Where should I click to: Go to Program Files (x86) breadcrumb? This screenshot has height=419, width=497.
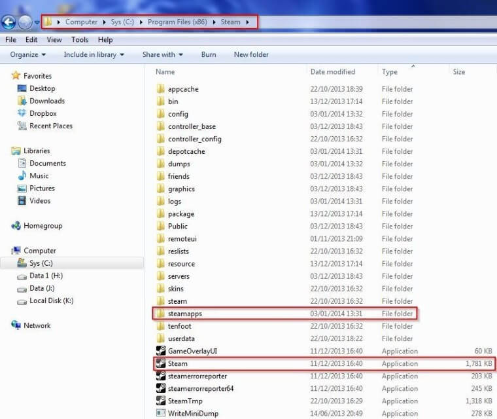177,22
